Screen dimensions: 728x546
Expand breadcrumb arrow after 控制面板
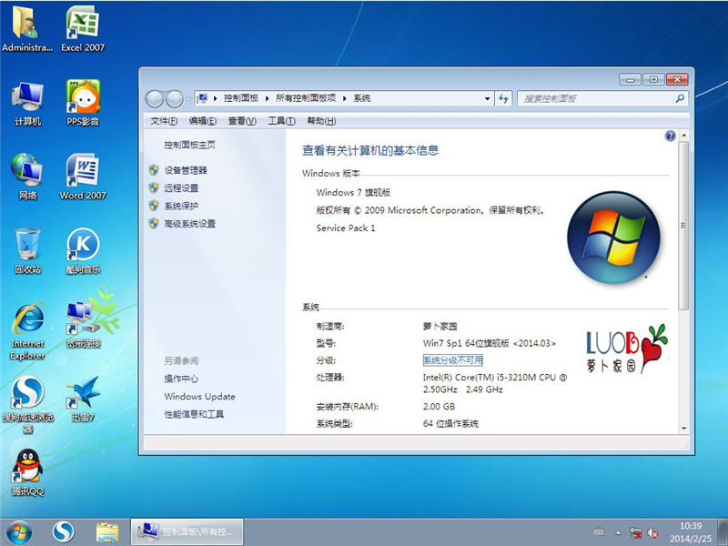pos(267,98)
